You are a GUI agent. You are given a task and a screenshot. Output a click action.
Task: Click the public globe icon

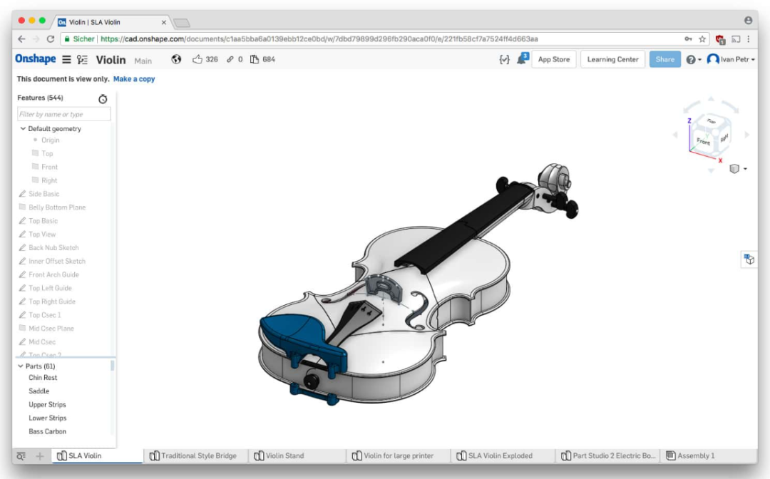click(176, 59)
